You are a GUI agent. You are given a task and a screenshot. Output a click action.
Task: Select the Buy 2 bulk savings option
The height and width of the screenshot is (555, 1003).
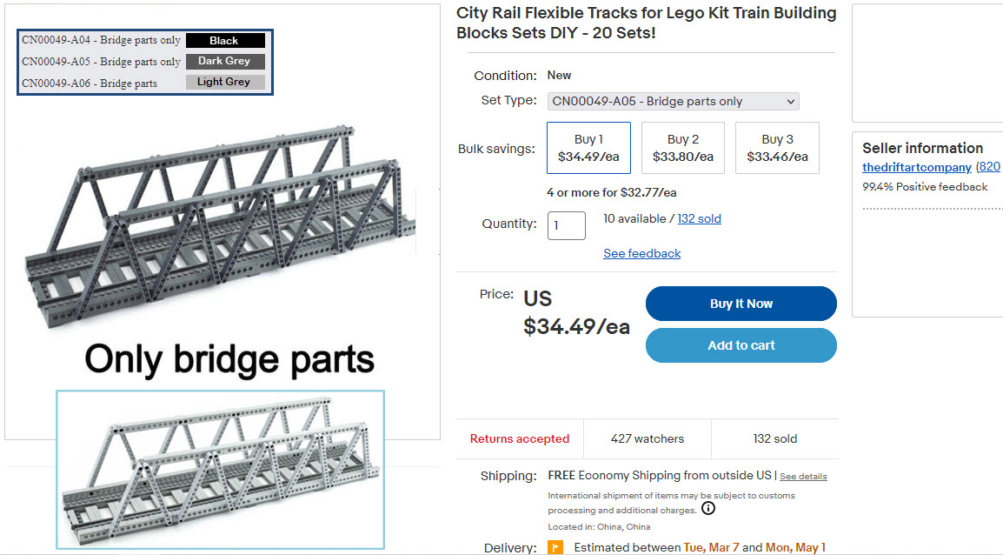(683, 148)
